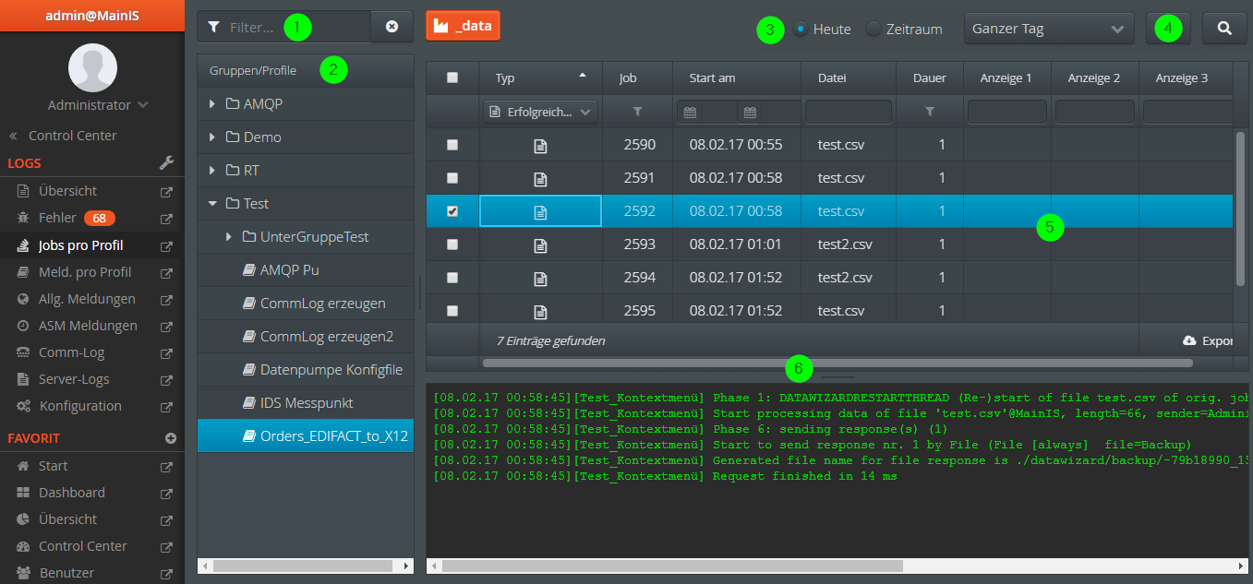Uncheck the box for job 2592
Viewport: 1253px width, 584px height.
coord(452,211)
